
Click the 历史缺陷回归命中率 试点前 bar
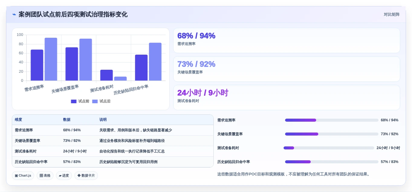point(141,68)
